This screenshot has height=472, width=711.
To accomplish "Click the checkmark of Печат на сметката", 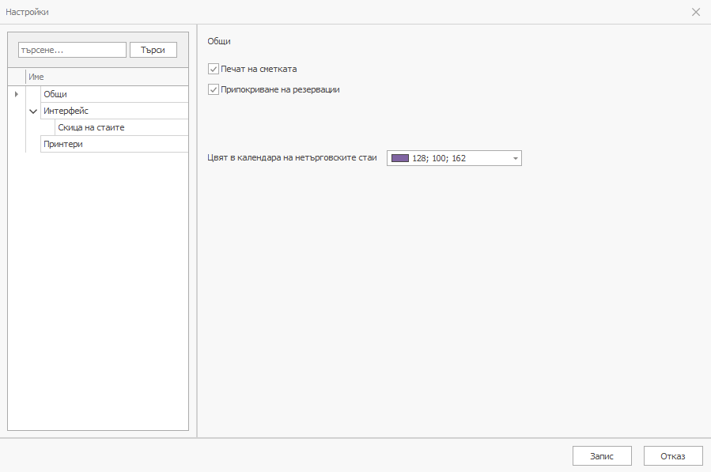I will [214, 69].
